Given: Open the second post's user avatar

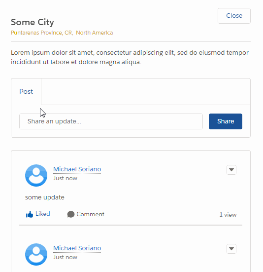Looking at the screenshot, I should (36, 254).
